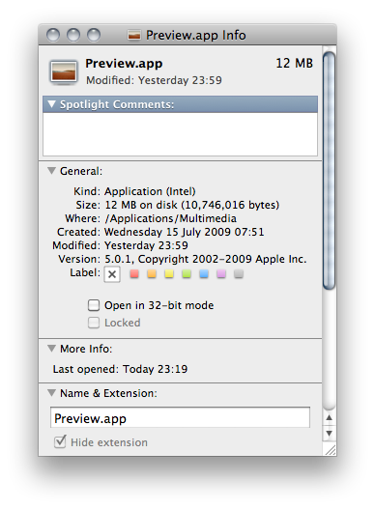Viewport: 375px width, 509px height.
Task: Click the scroll up arrow
Action: coord(330,417)
